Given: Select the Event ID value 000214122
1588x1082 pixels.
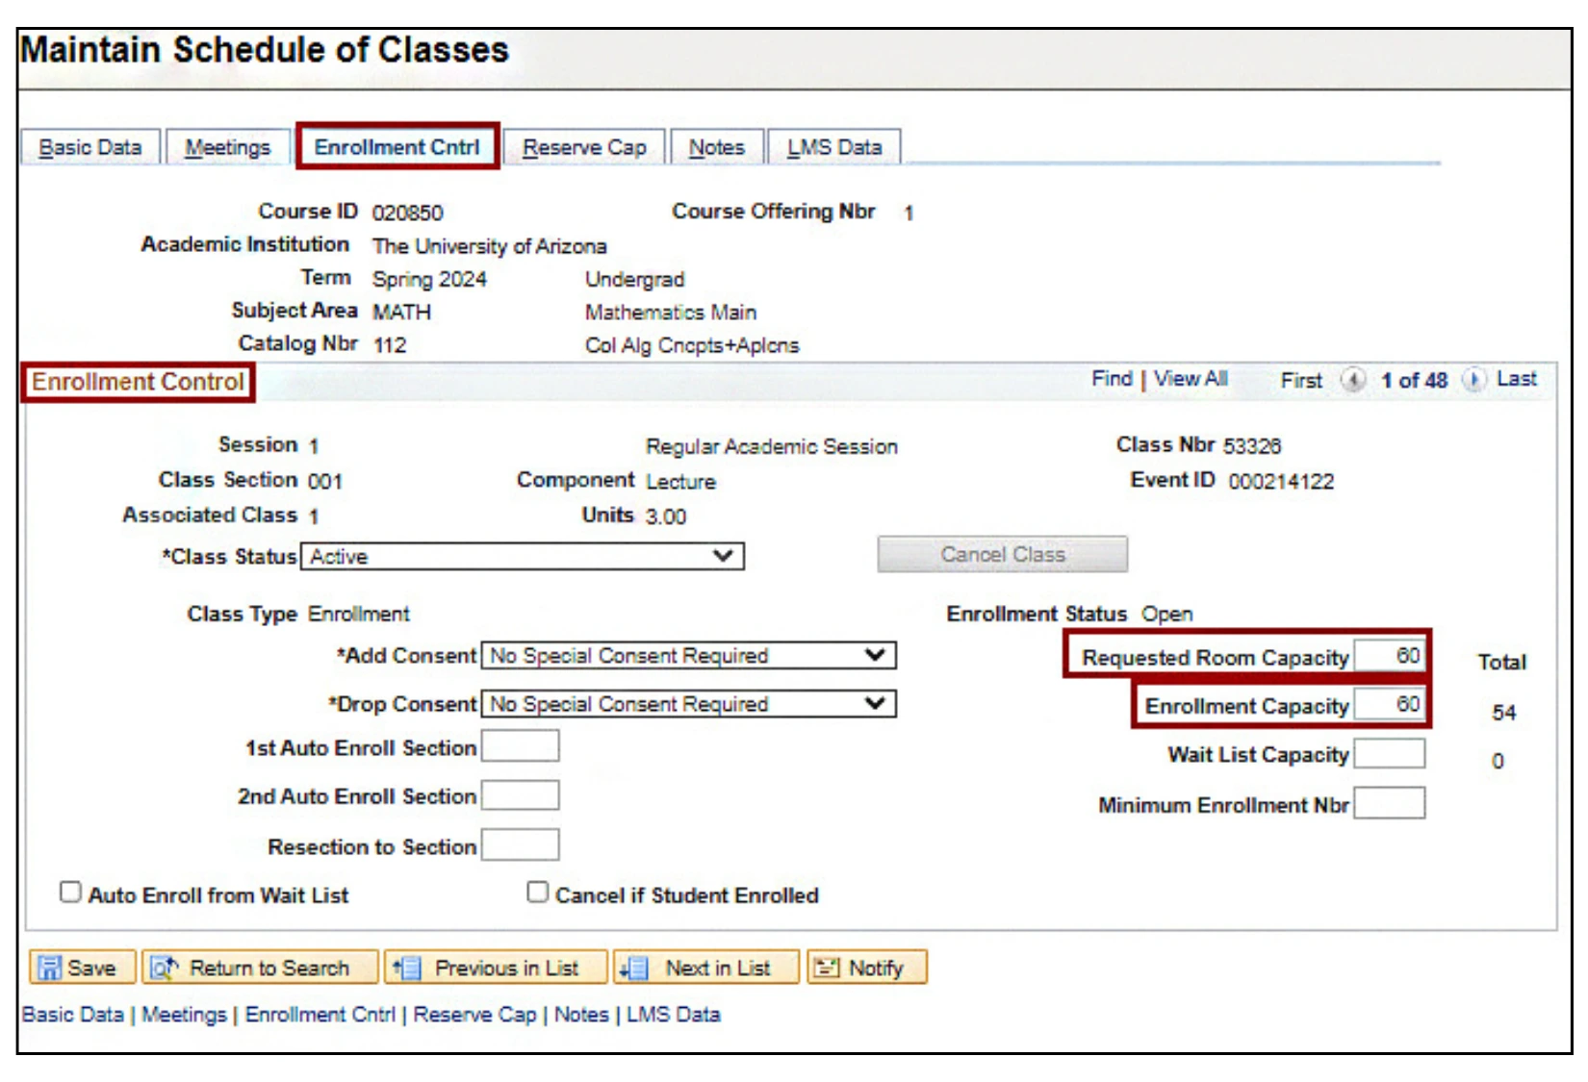Looking at the screenshot, I should pos(1281,482).
